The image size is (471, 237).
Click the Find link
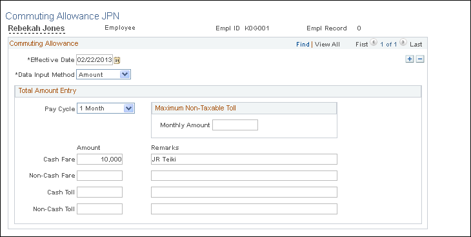303,44
